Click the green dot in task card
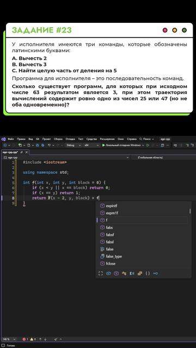Image resolution: width=196 pixels, height=348 pixels. (x=184, y=30)
